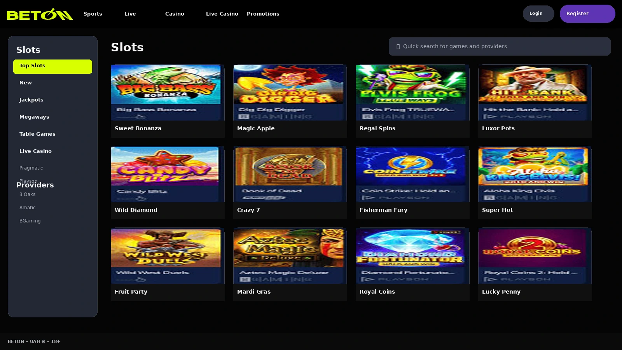
Task: Click the Login button
Action: [538, 14]
